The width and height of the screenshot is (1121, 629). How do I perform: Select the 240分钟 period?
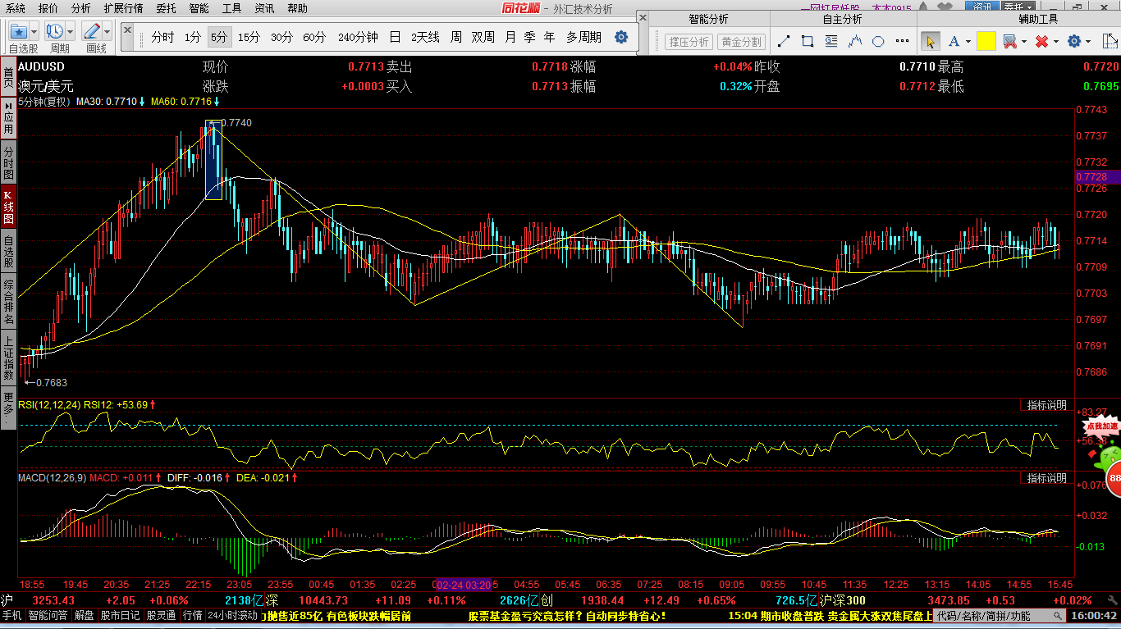pos(358,37)
